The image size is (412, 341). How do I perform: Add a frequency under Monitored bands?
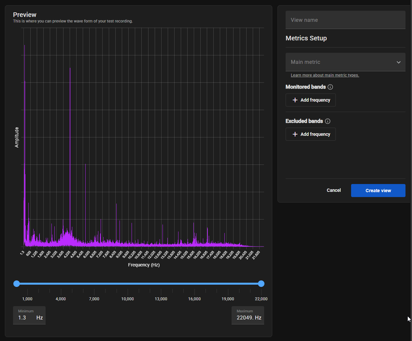(x=310, y=100)
